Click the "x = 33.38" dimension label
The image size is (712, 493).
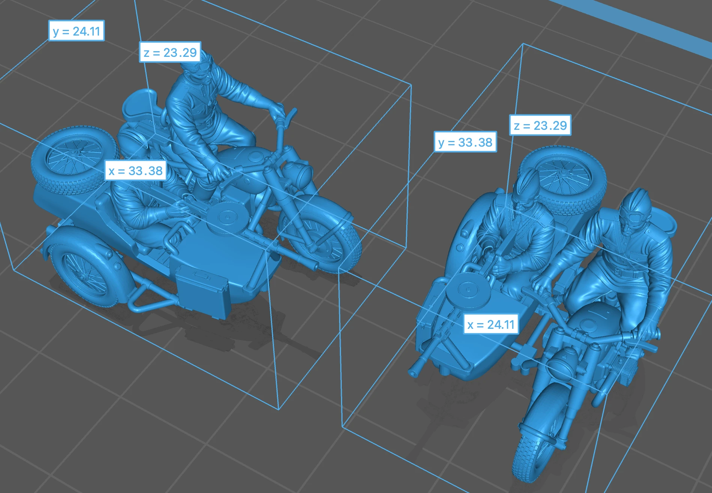point(136,171)
